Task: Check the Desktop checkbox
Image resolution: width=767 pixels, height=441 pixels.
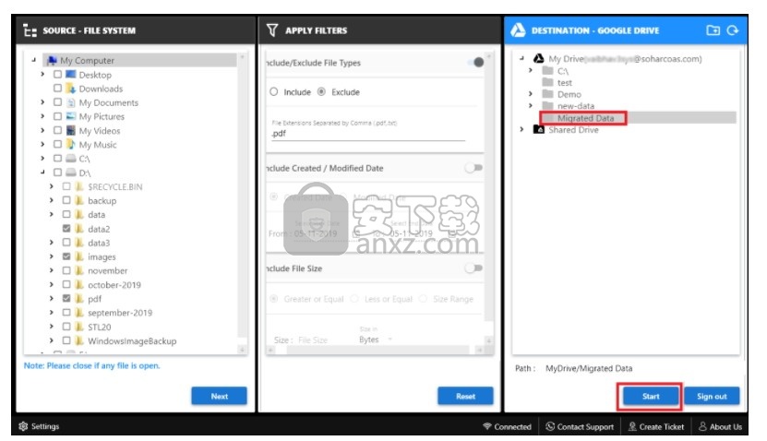Action: point(58,75)
